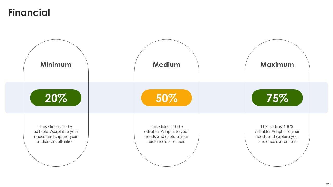The image size is (333, 187).
Task: Click the empty area above the "Medium" heading
Action: pos(166,51)
